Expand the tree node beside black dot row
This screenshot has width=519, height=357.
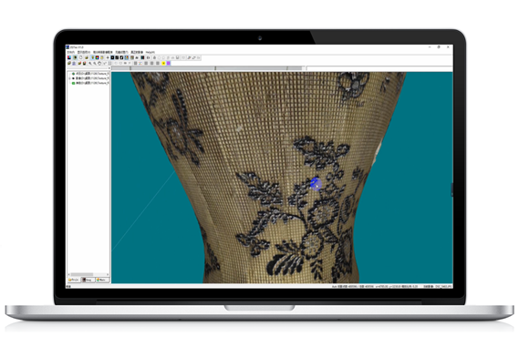point(69,78)
